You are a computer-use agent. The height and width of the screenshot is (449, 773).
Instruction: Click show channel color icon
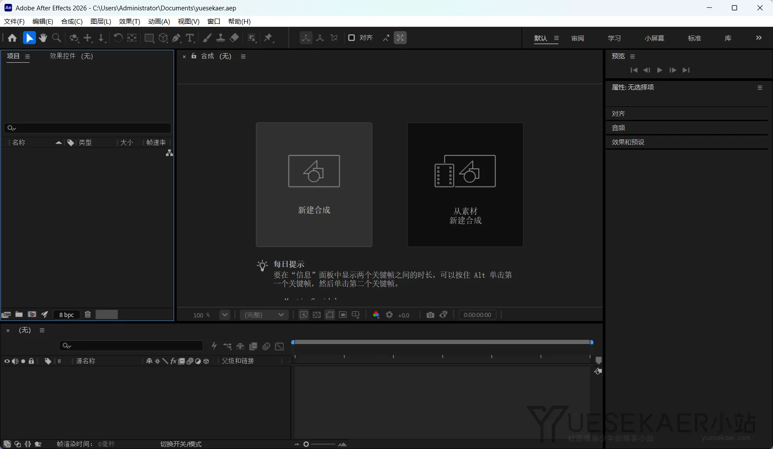[x=376, y=315]
